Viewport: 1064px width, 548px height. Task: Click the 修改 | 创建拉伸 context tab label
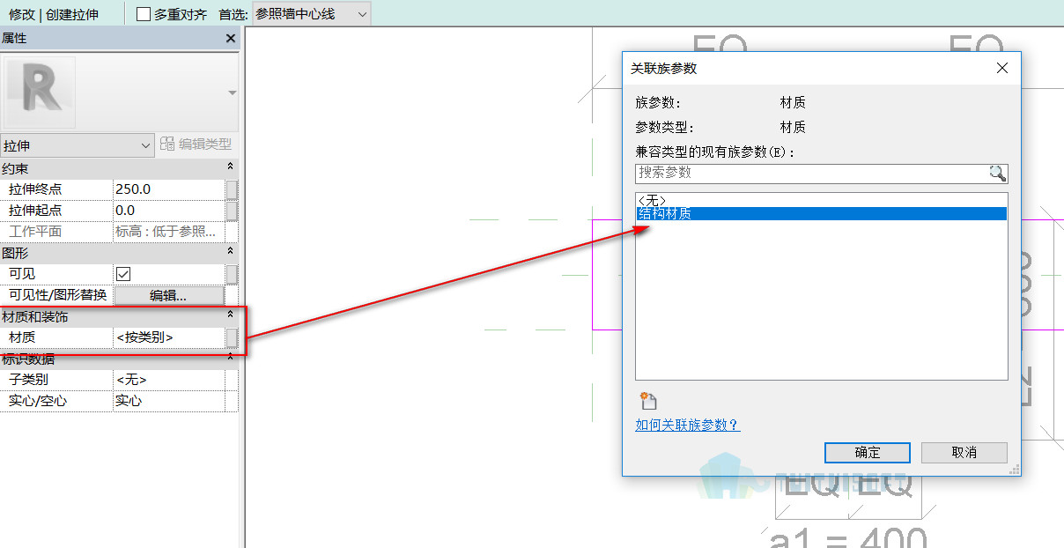(54, 14)
